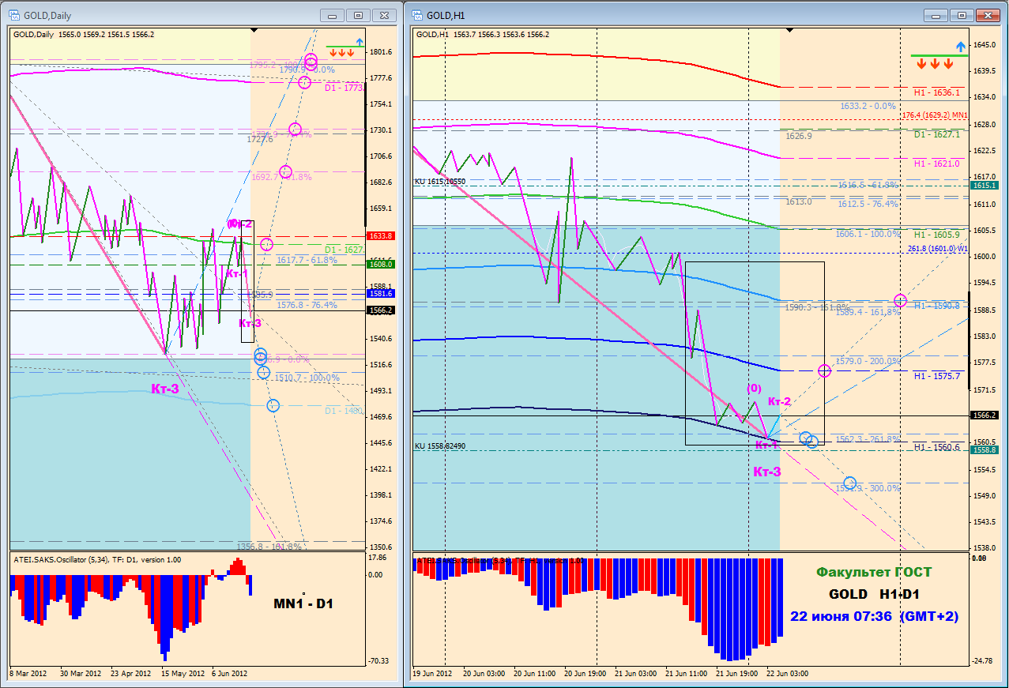This screenshot has height=688, width=1009.
Task: Restore the GOLD,Daily chart window
Action: pos(359,15)
